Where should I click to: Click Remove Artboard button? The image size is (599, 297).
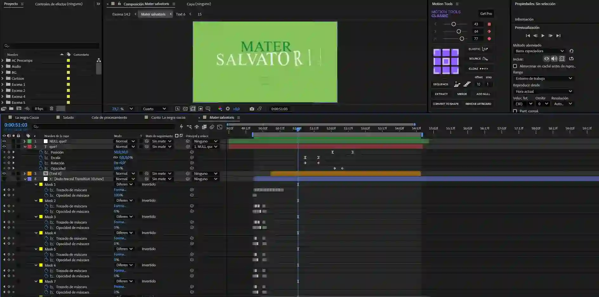click(478, 104)
